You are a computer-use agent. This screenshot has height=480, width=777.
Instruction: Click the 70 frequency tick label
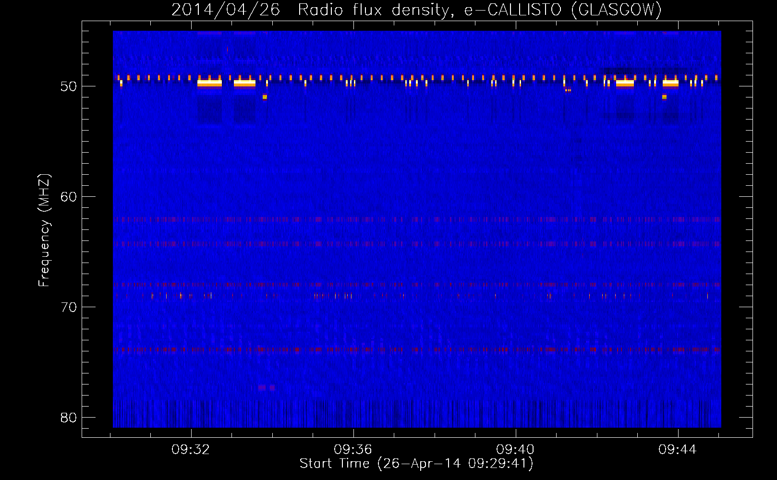69,307
